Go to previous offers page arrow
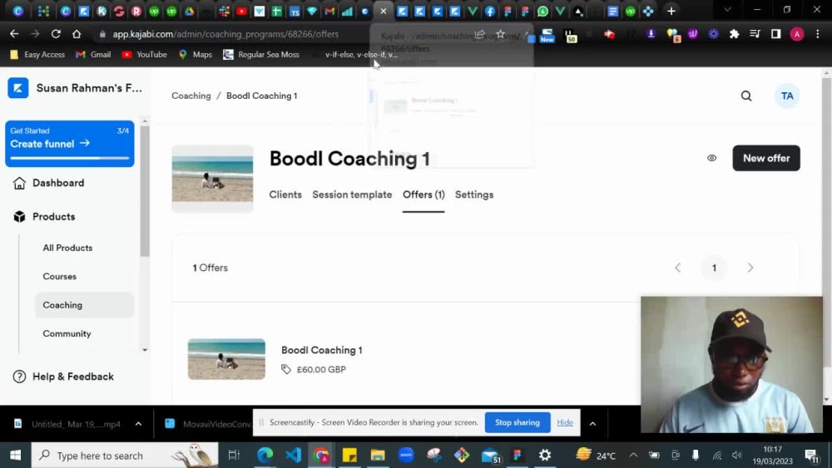The image size is (832, 468). click(x=677, y=268)
